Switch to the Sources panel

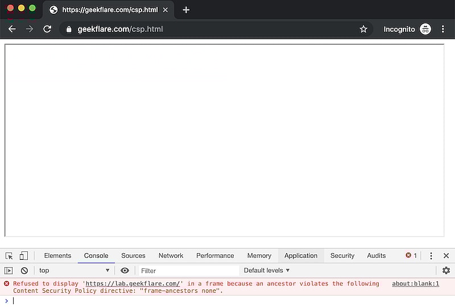[x=133, y=256]
